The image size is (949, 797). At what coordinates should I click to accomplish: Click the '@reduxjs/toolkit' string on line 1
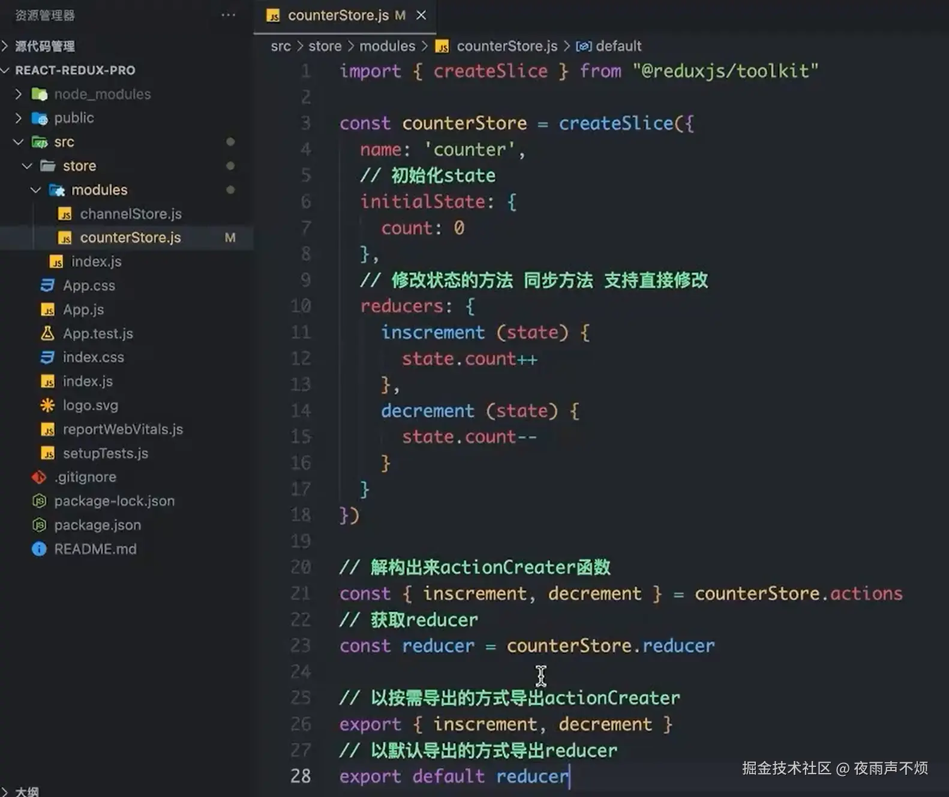point(726,71)
